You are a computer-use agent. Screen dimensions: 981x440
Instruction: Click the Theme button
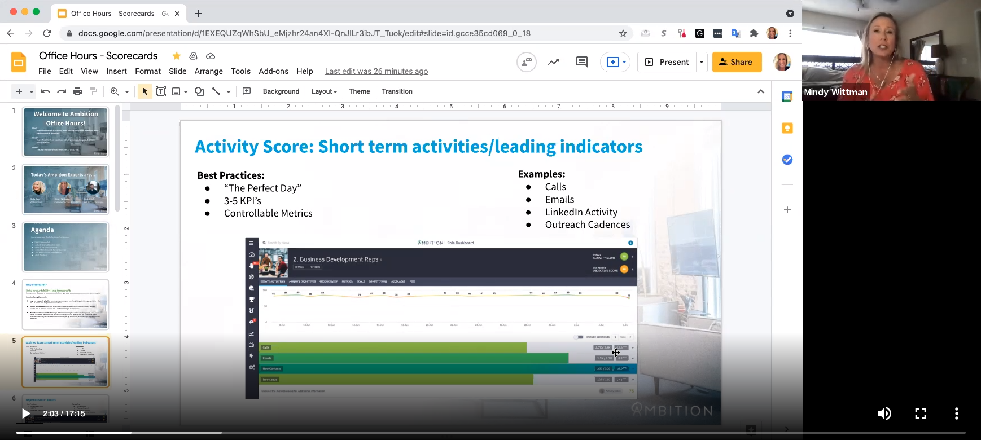[360, 91]
